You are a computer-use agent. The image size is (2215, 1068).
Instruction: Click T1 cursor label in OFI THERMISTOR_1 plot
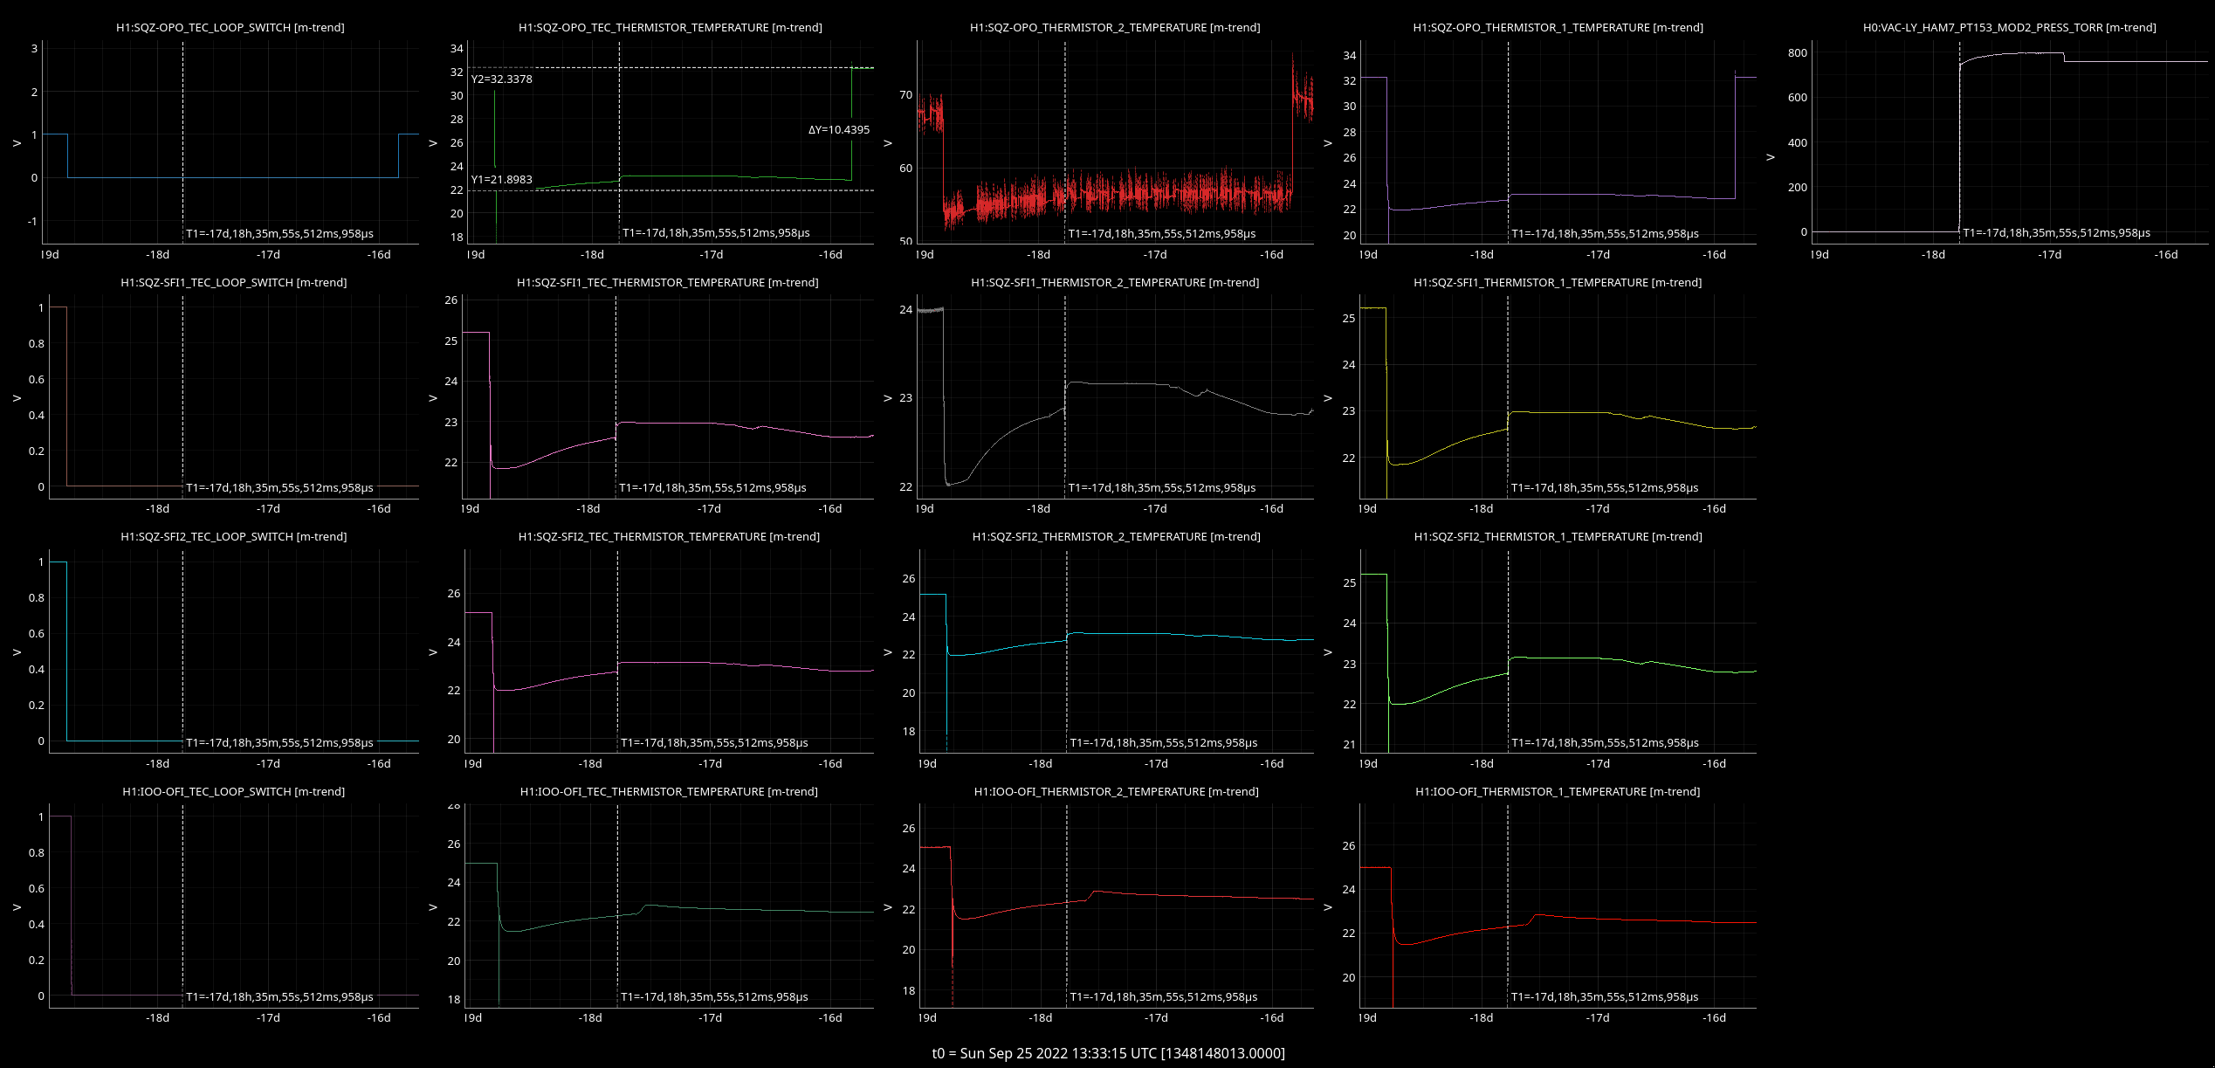(x=1605, y=997)
